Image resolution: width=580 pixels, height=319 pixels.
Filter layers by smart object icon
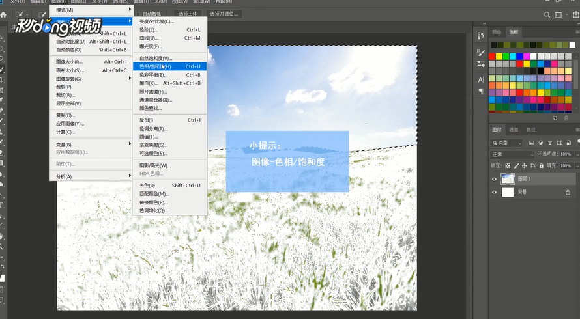click(x=568, y=143)
